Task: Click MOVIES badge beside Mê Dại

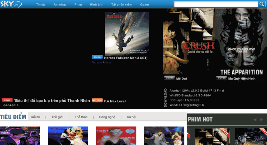Action: [x=169, y=78]
